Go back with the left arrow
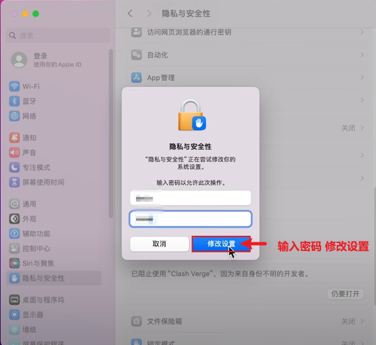This screenshot has height=345, width=376. point(130,13)
